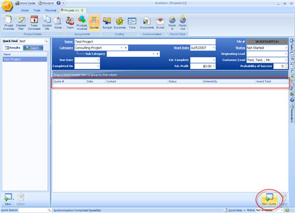This screenshot has height=213, width=295.
Task: Click the ribbon Punch In icon
Action: (x=172, y=23)
